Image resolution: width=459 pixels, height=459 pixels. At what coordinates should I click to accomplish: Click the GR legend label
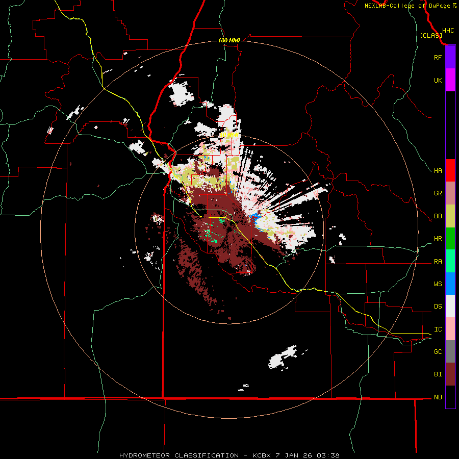point(438,193)
